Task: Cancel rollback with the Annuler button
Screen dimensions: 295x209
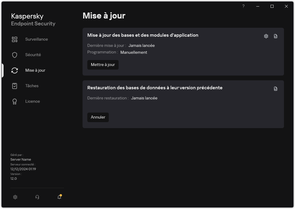Action: click(x=98, y=117)
